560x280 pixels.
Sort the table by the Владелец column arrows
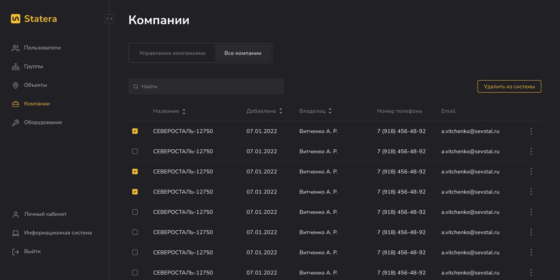click(x=330, y=111)
